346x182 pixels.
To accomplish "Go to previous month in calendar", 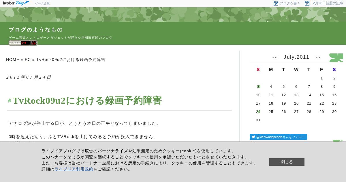I will click(x=275, y=57).
